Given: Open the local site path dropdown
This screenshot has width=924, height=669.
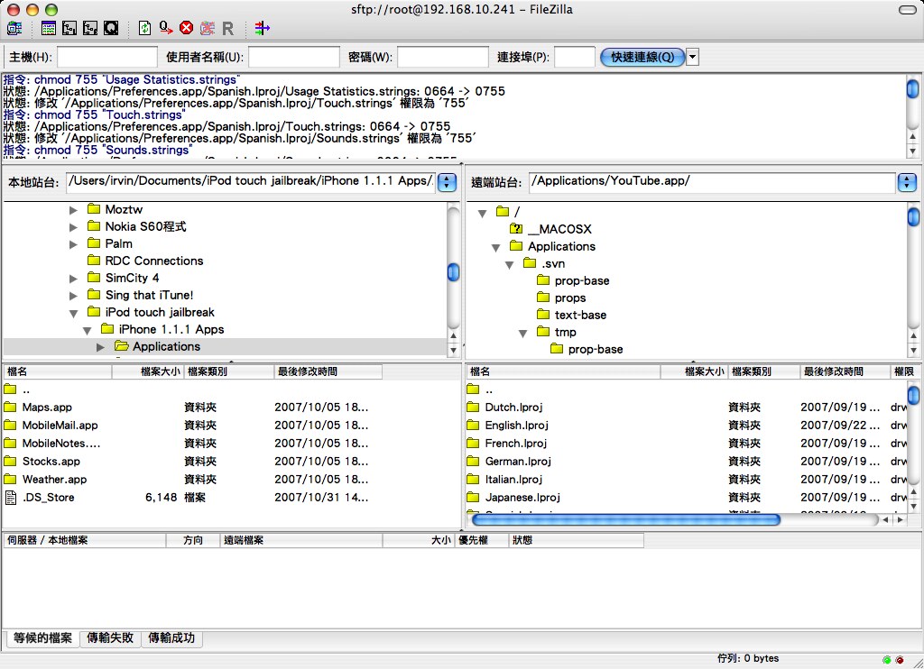Looking at the screenshot, I should [x=447, y=182].
